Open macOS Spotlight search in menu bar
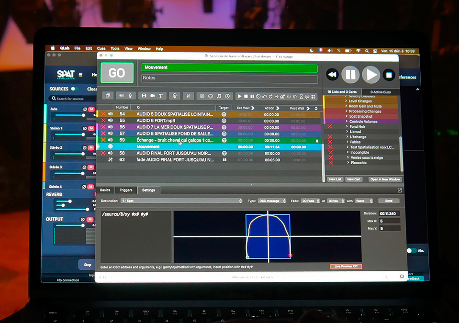The image size is (459, 323). pos(367,51)
